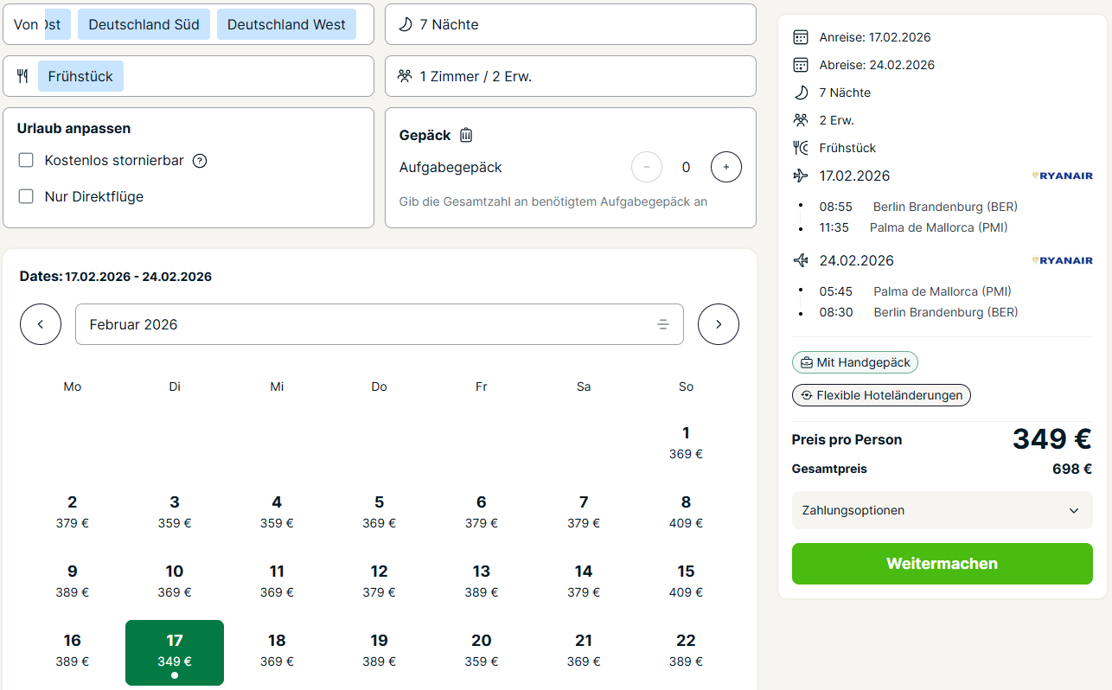Tick the Nur Direktflüge checkbox
This screenshot has width=1112, height=690.
click(27, 197)
